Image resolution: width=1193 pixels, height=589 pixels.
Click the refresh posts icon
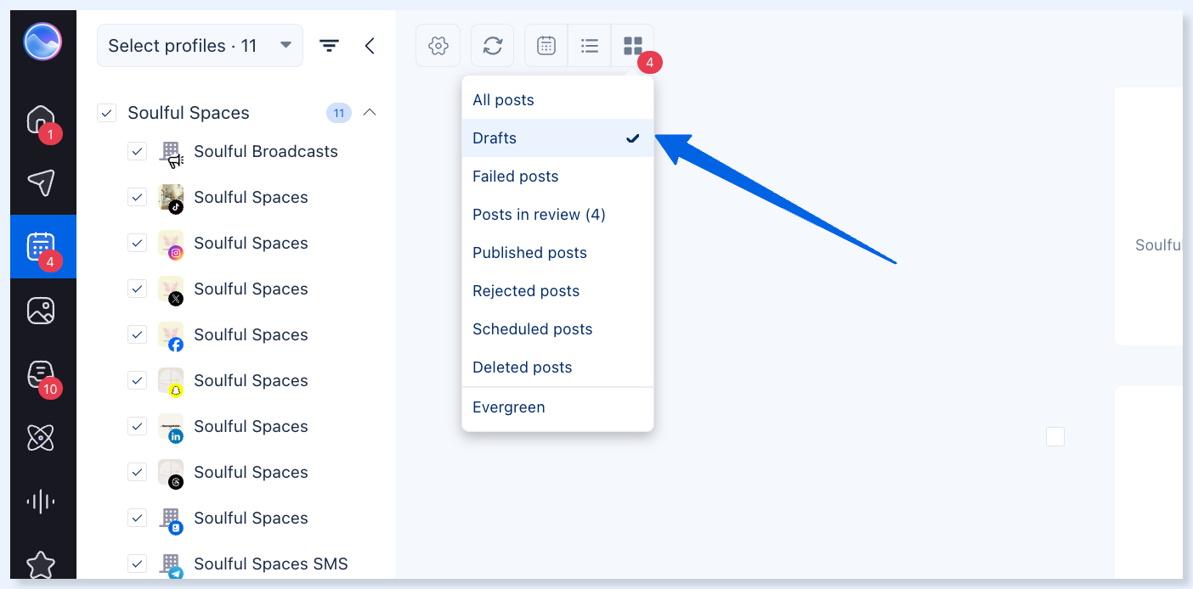pyautogui.click(x=493, y=46)
